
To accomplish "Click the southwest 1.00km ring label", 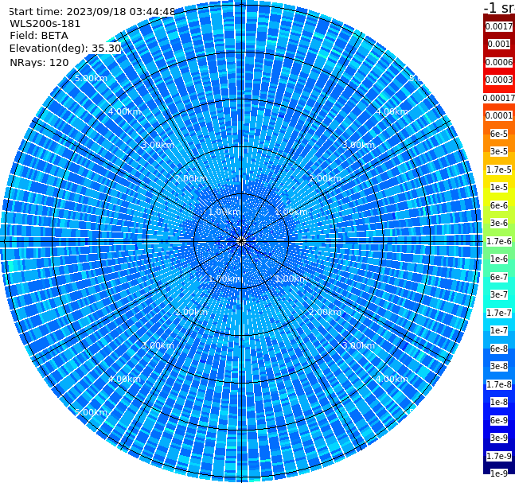I will click(x=225, y=279).
